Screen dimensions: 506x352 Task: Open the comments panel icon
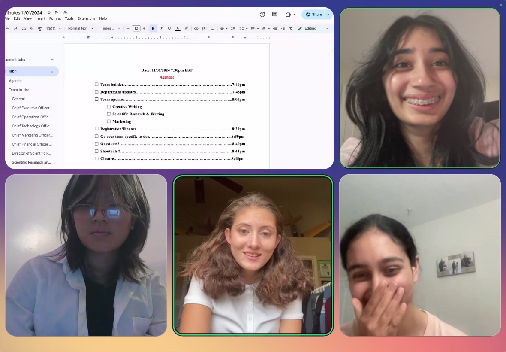pos(275,15)
